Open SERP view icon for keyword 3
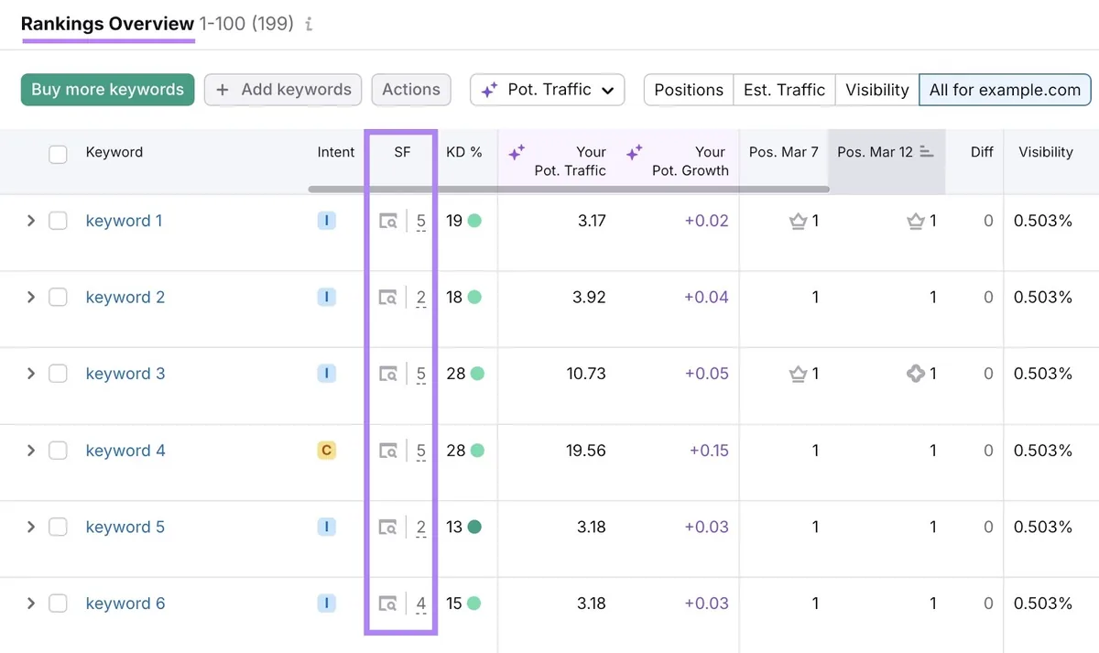The image size is (1099, 653). pos(388,374)
